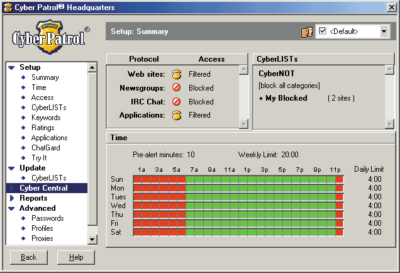Image resolution: width=400 pixels, height=273 pixels.
Task: Click the user profiles icon beside Default
Action: (x=307, y=32)
